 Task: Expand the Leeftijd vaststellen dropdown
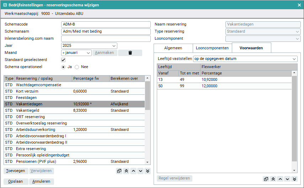[245, 59]
